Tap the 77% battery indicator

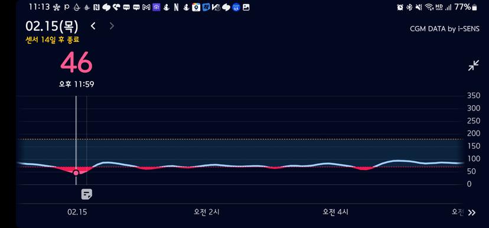click(x=466, y=7)
